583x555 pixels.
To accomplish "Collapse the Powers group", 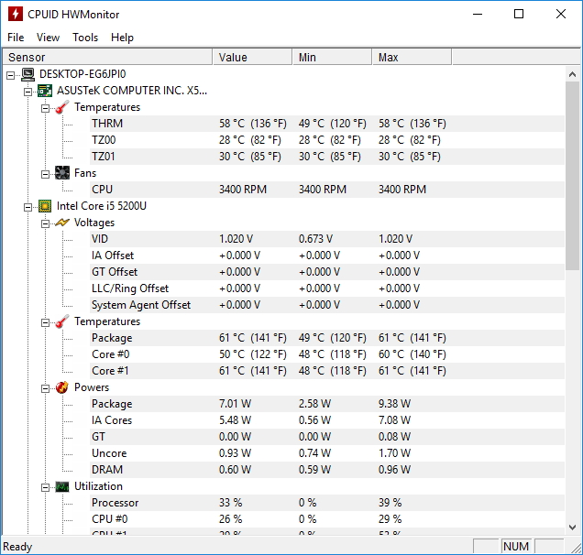I will tap(45, 388).
